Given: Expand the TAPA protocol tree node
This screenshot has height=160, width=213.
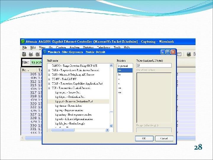Looking at the screenshot, I should [x=49, y=70].
